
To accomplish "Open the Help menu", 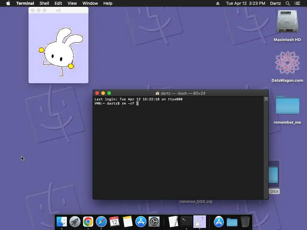I will tap(108, 3).
